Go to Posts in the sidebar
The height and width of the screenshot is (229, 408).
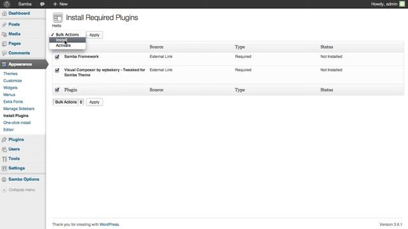[x=14, y=24]
